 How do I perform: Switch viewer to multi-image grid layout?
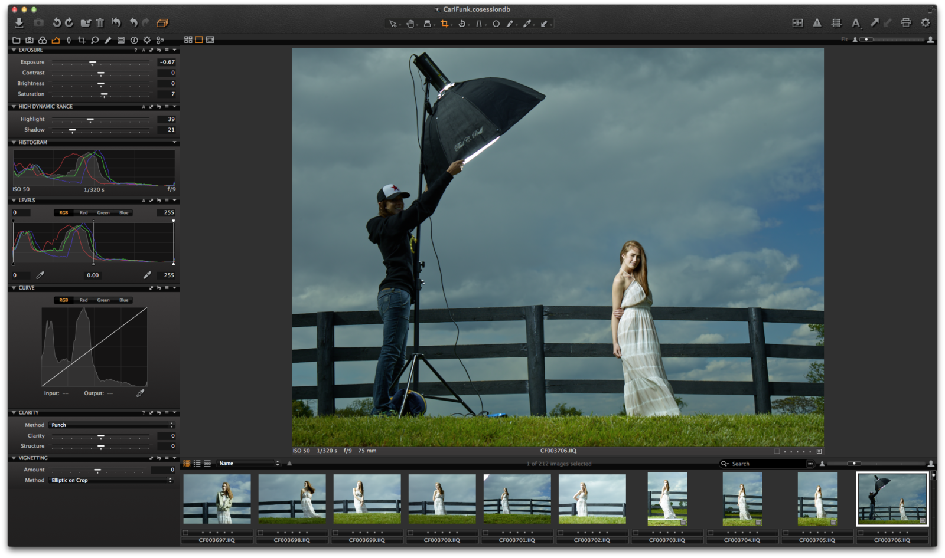[x=188, y=40]
